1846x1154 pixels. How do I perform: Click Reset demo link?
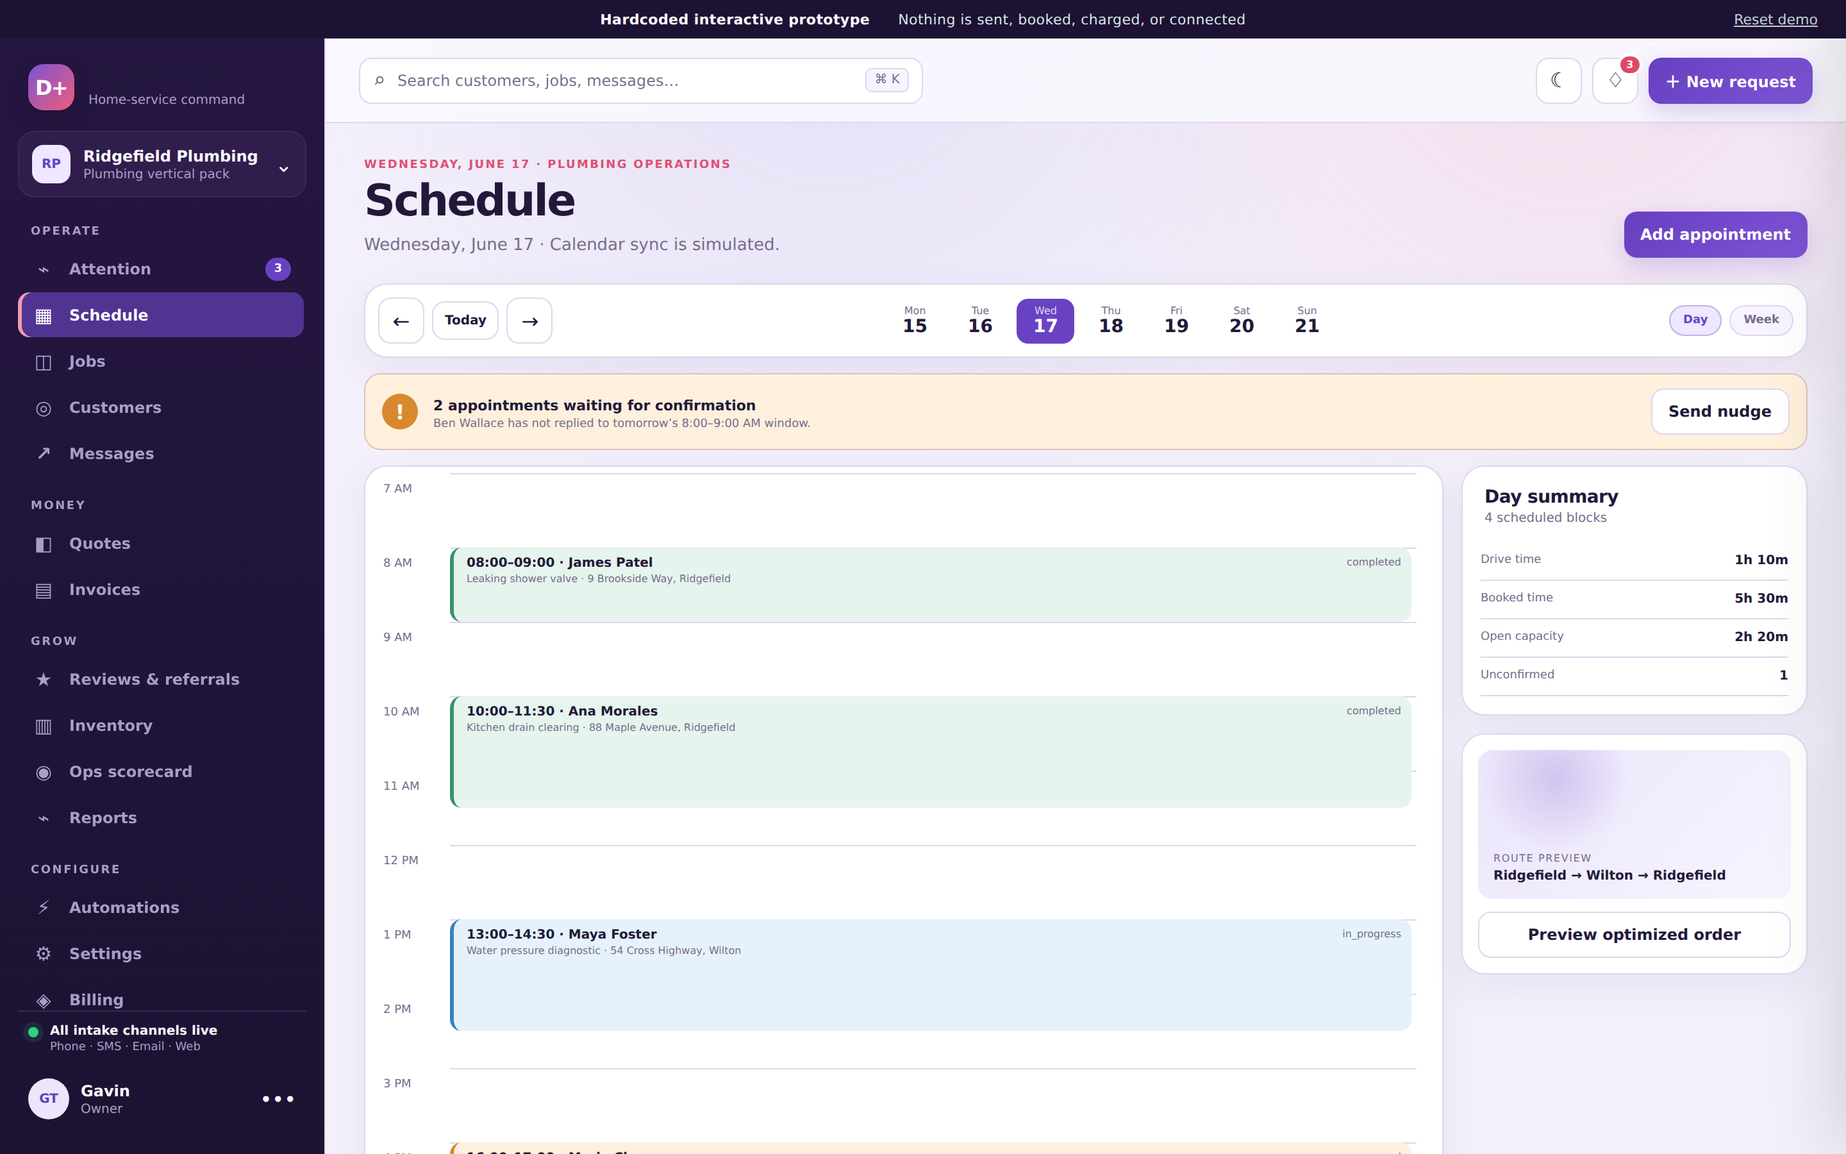pos(1775,19)
